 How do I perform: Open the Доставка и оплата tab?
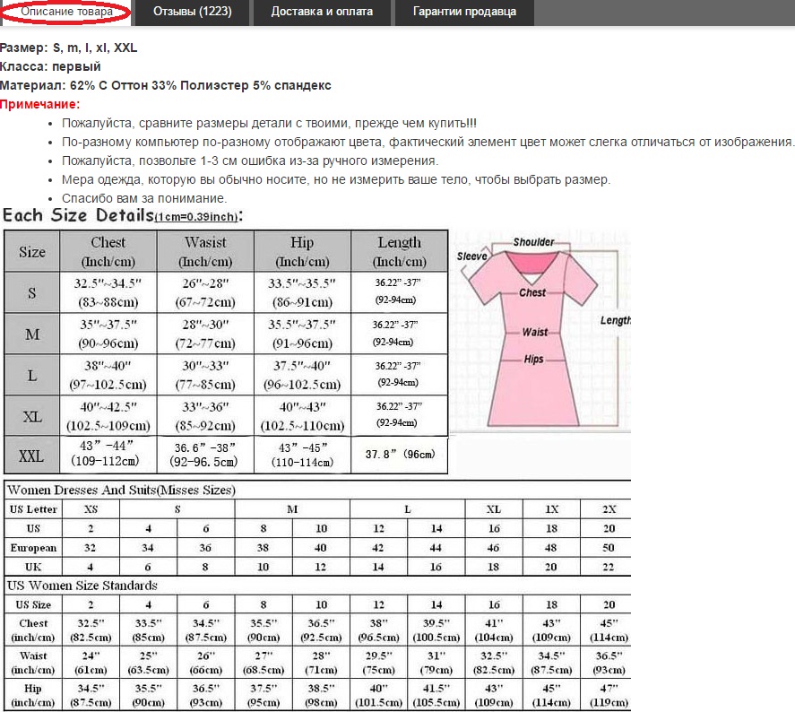coord(322,12)
